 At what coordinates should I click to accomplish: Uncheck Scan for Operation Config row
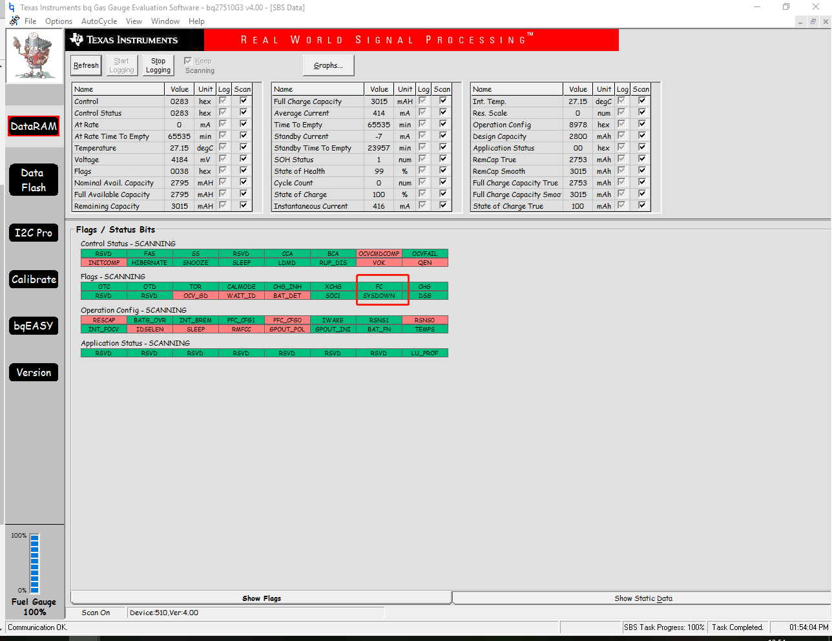tap(642, 124)
